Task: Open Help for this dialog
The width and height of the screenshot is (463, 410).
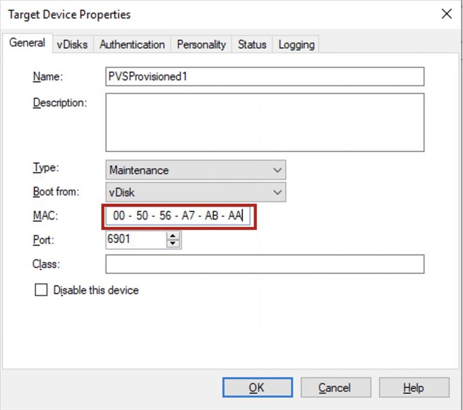Action: pyautogui.click(x=414, y=388)
